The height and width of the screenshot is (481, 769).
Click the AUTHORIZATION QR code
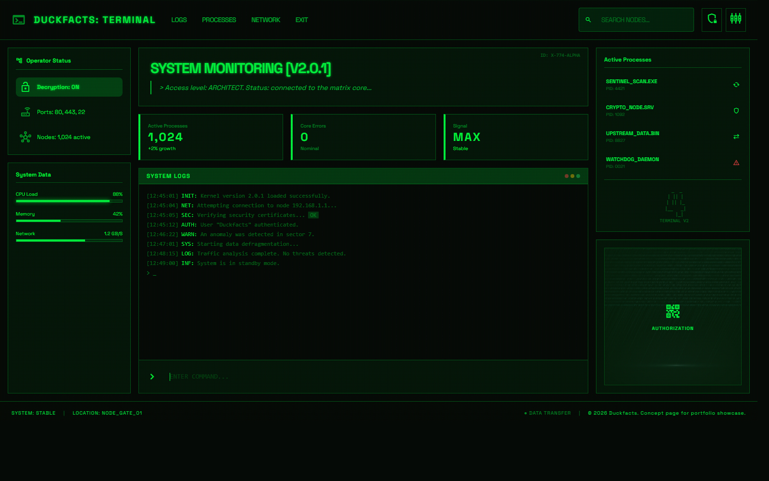672,312
